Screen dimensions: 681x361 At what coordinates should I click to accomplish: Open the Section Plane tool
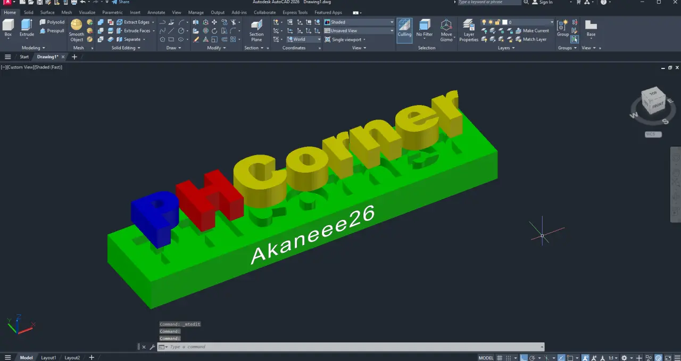pos(256,30)
